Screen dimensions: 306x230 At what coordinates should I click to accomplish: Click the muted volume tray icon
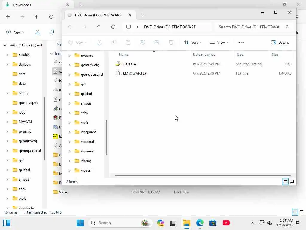pyautogui.click(x=270, y=223)
